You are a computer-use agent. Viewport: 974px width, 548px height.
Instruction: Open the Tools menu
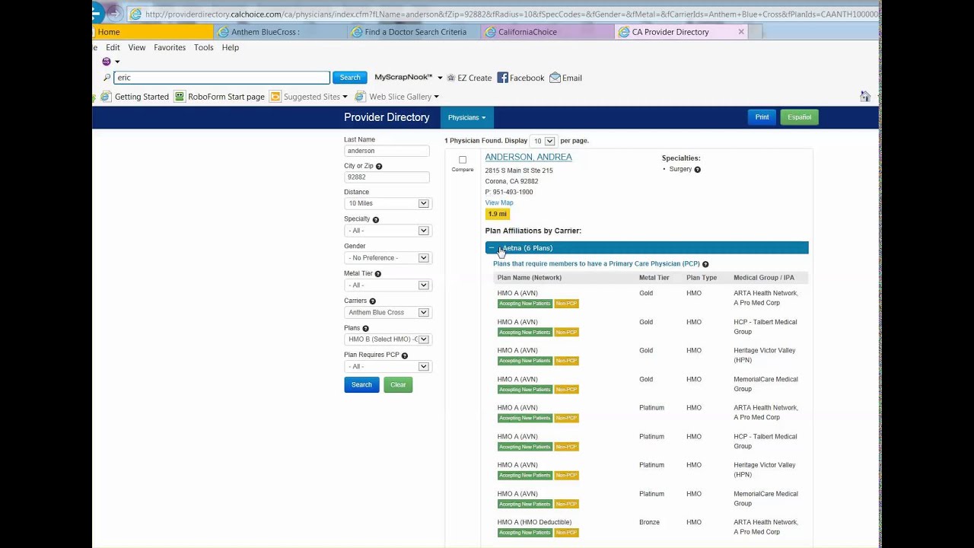[204, 47]
